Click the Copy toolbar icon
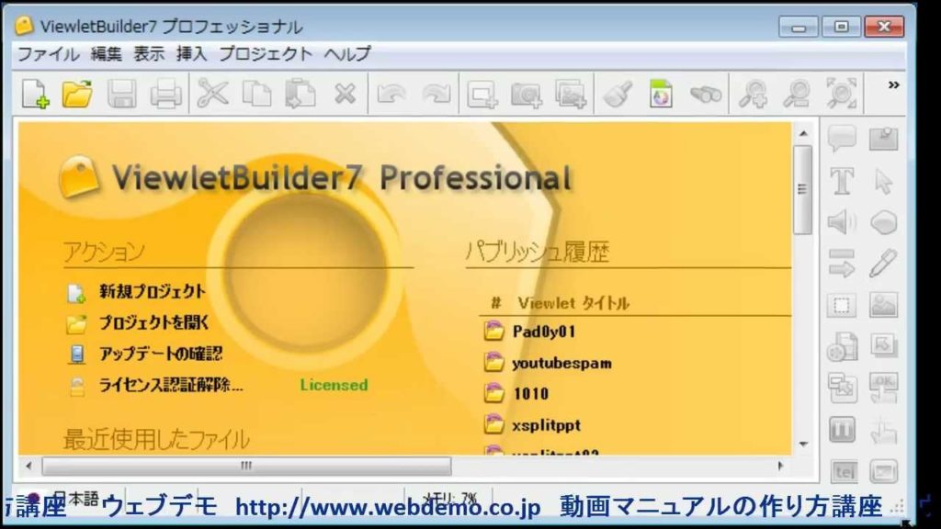The width and height of the screenshot is (941, 529). 257,95
